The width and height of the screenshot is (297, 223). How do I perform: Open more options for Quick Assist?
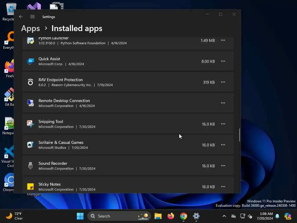click(x=223, y=61)
